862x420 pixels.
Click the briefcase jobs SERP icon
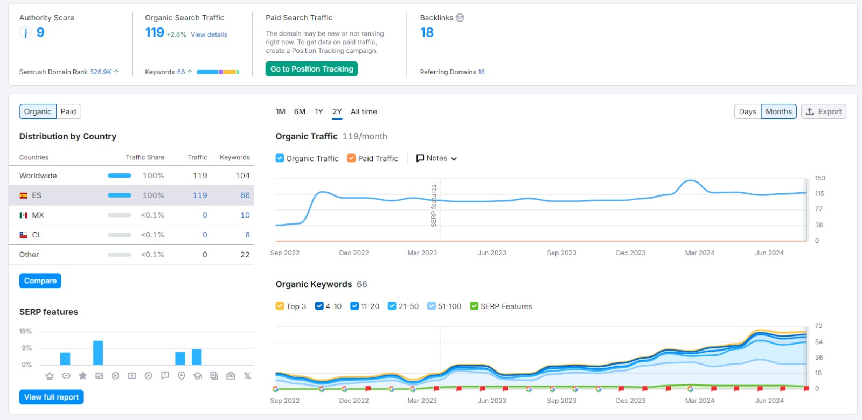pyautogui.click(x=231, y=376)
